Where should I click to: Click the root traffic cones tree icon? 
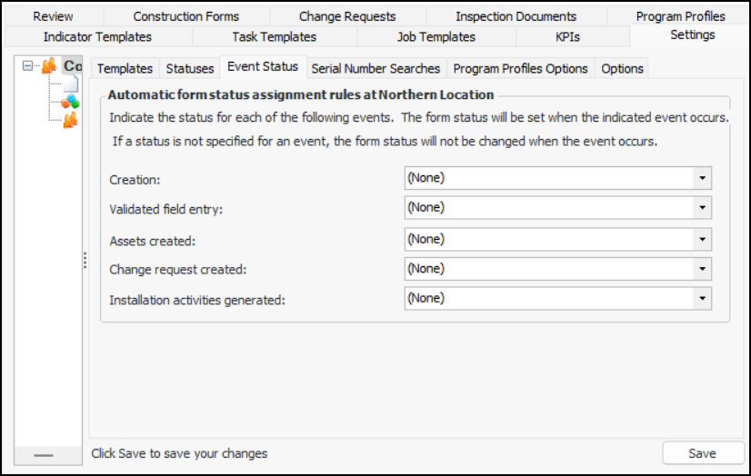click(x=49, y=65)
